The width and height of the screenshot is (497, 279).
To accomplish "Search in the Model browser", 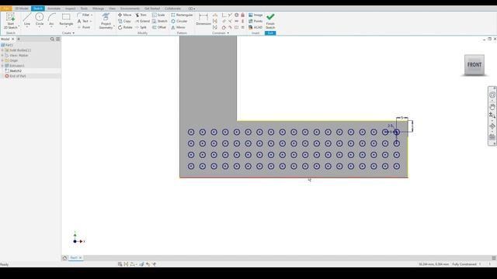I will coord(52,39).
